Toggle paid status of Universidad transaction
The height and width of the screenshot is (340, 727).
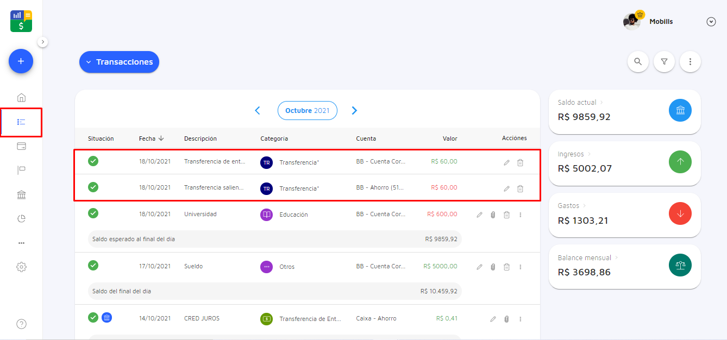[93, 213]
